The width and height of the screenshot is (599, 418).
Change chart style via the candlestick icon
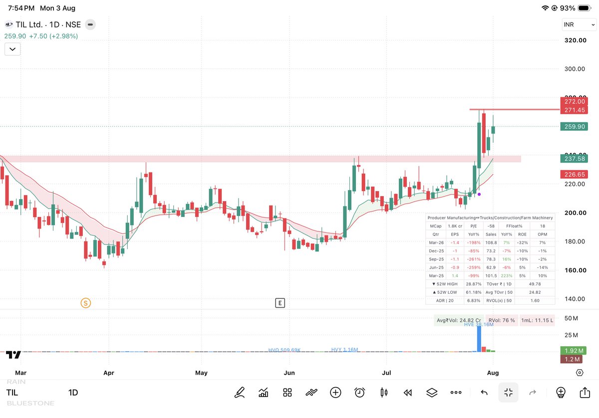tap(384, 393)
